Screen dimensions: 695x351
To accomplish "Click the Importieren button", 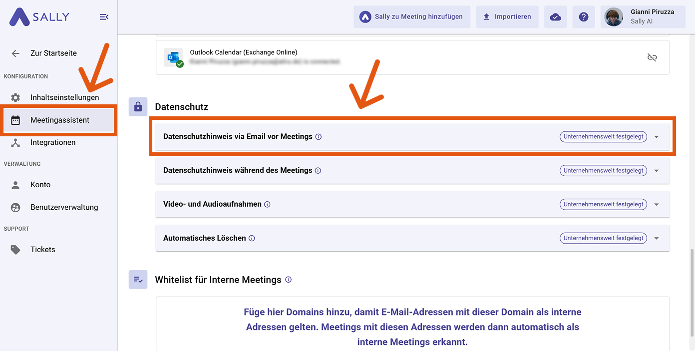I will pos(507,17).
